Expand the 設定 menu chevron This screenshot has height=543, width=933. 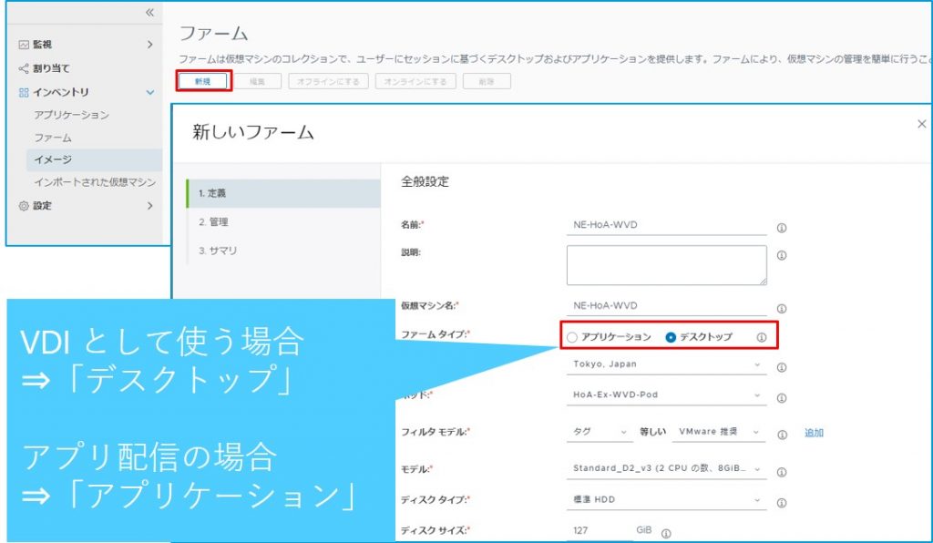[150, 206]
